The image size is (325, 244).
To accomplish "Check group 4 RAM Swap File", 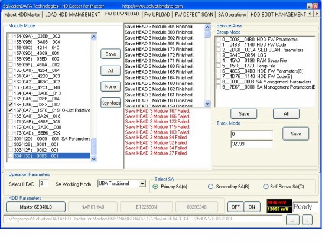I will coord(218,60).
